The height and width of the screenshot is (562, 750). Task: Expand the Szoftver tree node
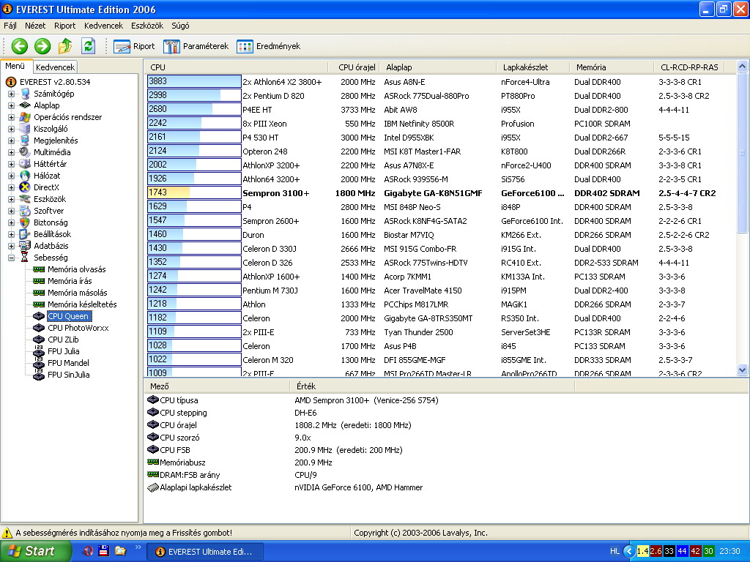point(11,211)
